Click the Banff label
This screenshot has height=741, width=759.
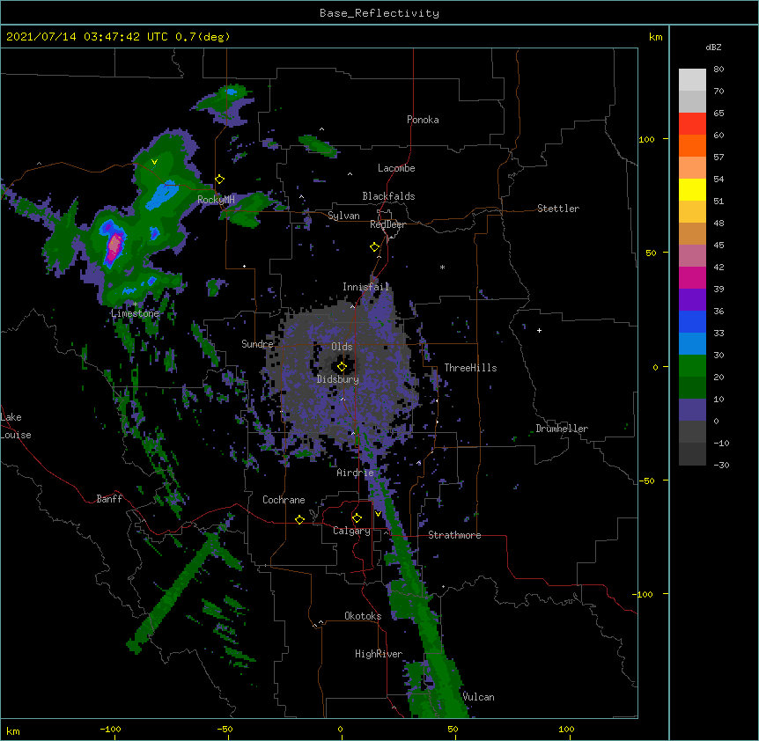[x=109, y=499]
